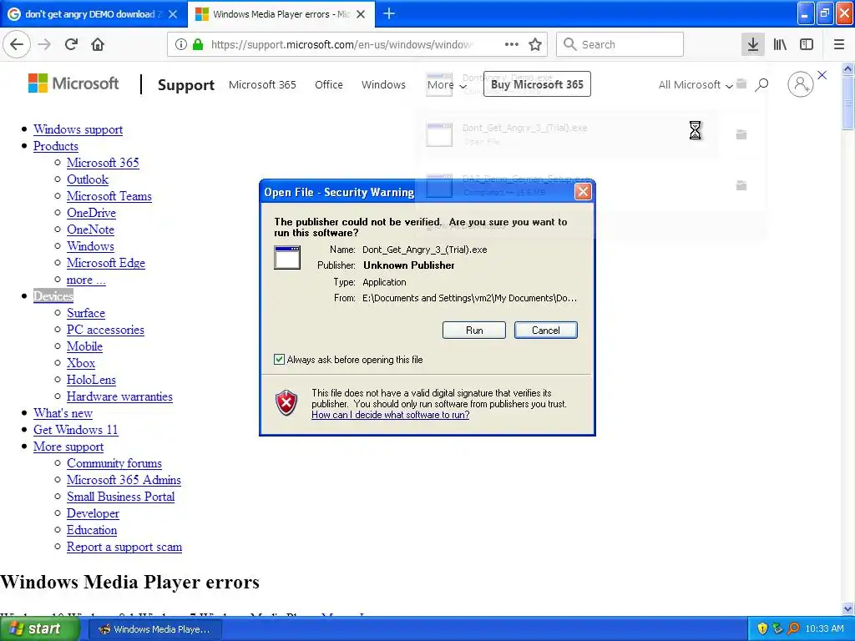Open containing folder for Dont_Get_Angry_3_(Trial).exe download
This screenshot has width=855, height=641.
(741, 134)
